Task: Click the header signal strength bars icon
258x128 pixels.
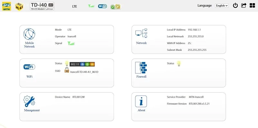Action: [x=91, y=6]
